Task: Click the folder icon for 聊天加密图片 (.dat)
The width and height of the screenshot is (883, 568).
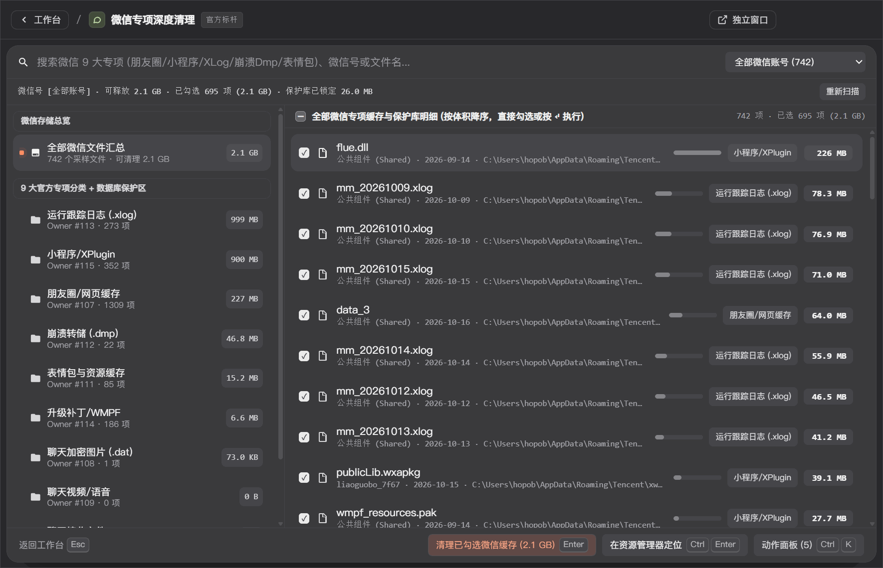Action: (35, 457)
